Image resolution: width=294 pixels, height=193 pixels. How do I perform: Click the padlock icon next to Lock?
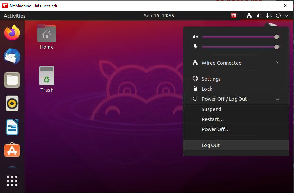tap(195, 89)
